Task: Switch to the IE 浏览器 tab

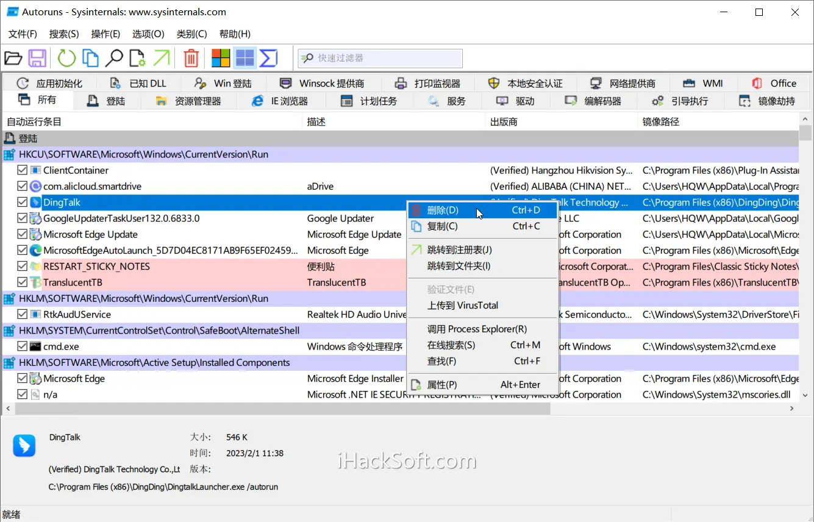Action: click(x=280, y=101)
